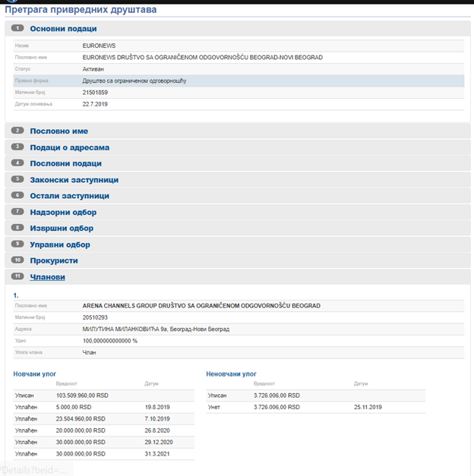Click payment date 29.12.2020
Screen dimensions: 474x476
[x=159, y=443]
